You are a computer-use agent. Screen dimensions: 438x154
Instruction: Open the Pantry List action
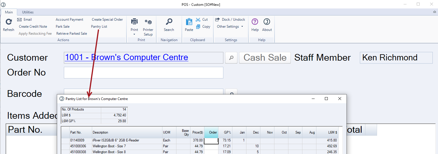tap(99, 27)
